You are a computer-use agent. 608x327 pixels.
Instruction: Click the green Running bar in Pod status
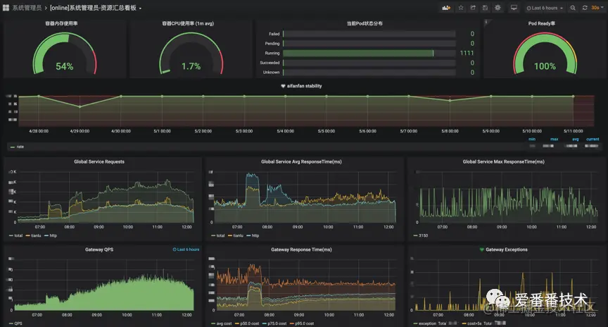(x=358, y=53)
